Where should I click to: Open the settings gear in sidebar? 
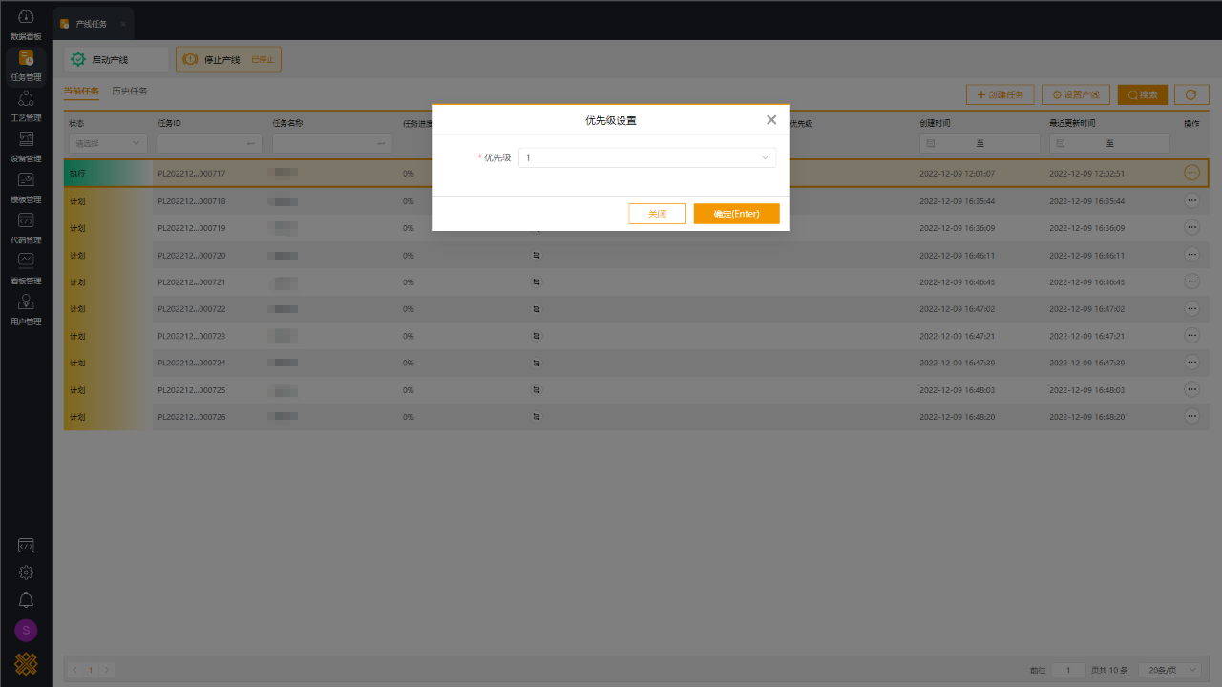(x=26, y=572)
